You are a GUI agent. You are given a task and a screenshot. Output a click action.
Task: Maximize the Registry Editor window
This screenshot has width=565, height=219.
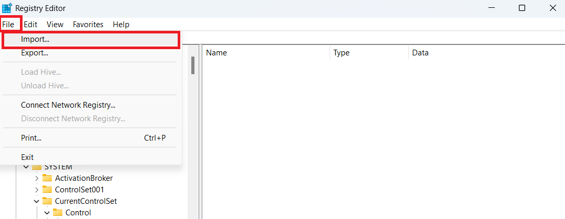coord(522,8)
